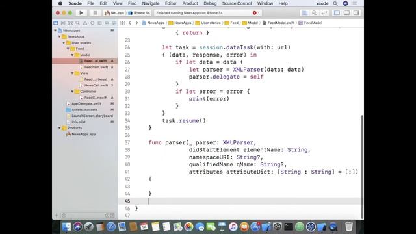Open Spotlight search in the menu bar
Screen dimensions: 416x234
335,3
